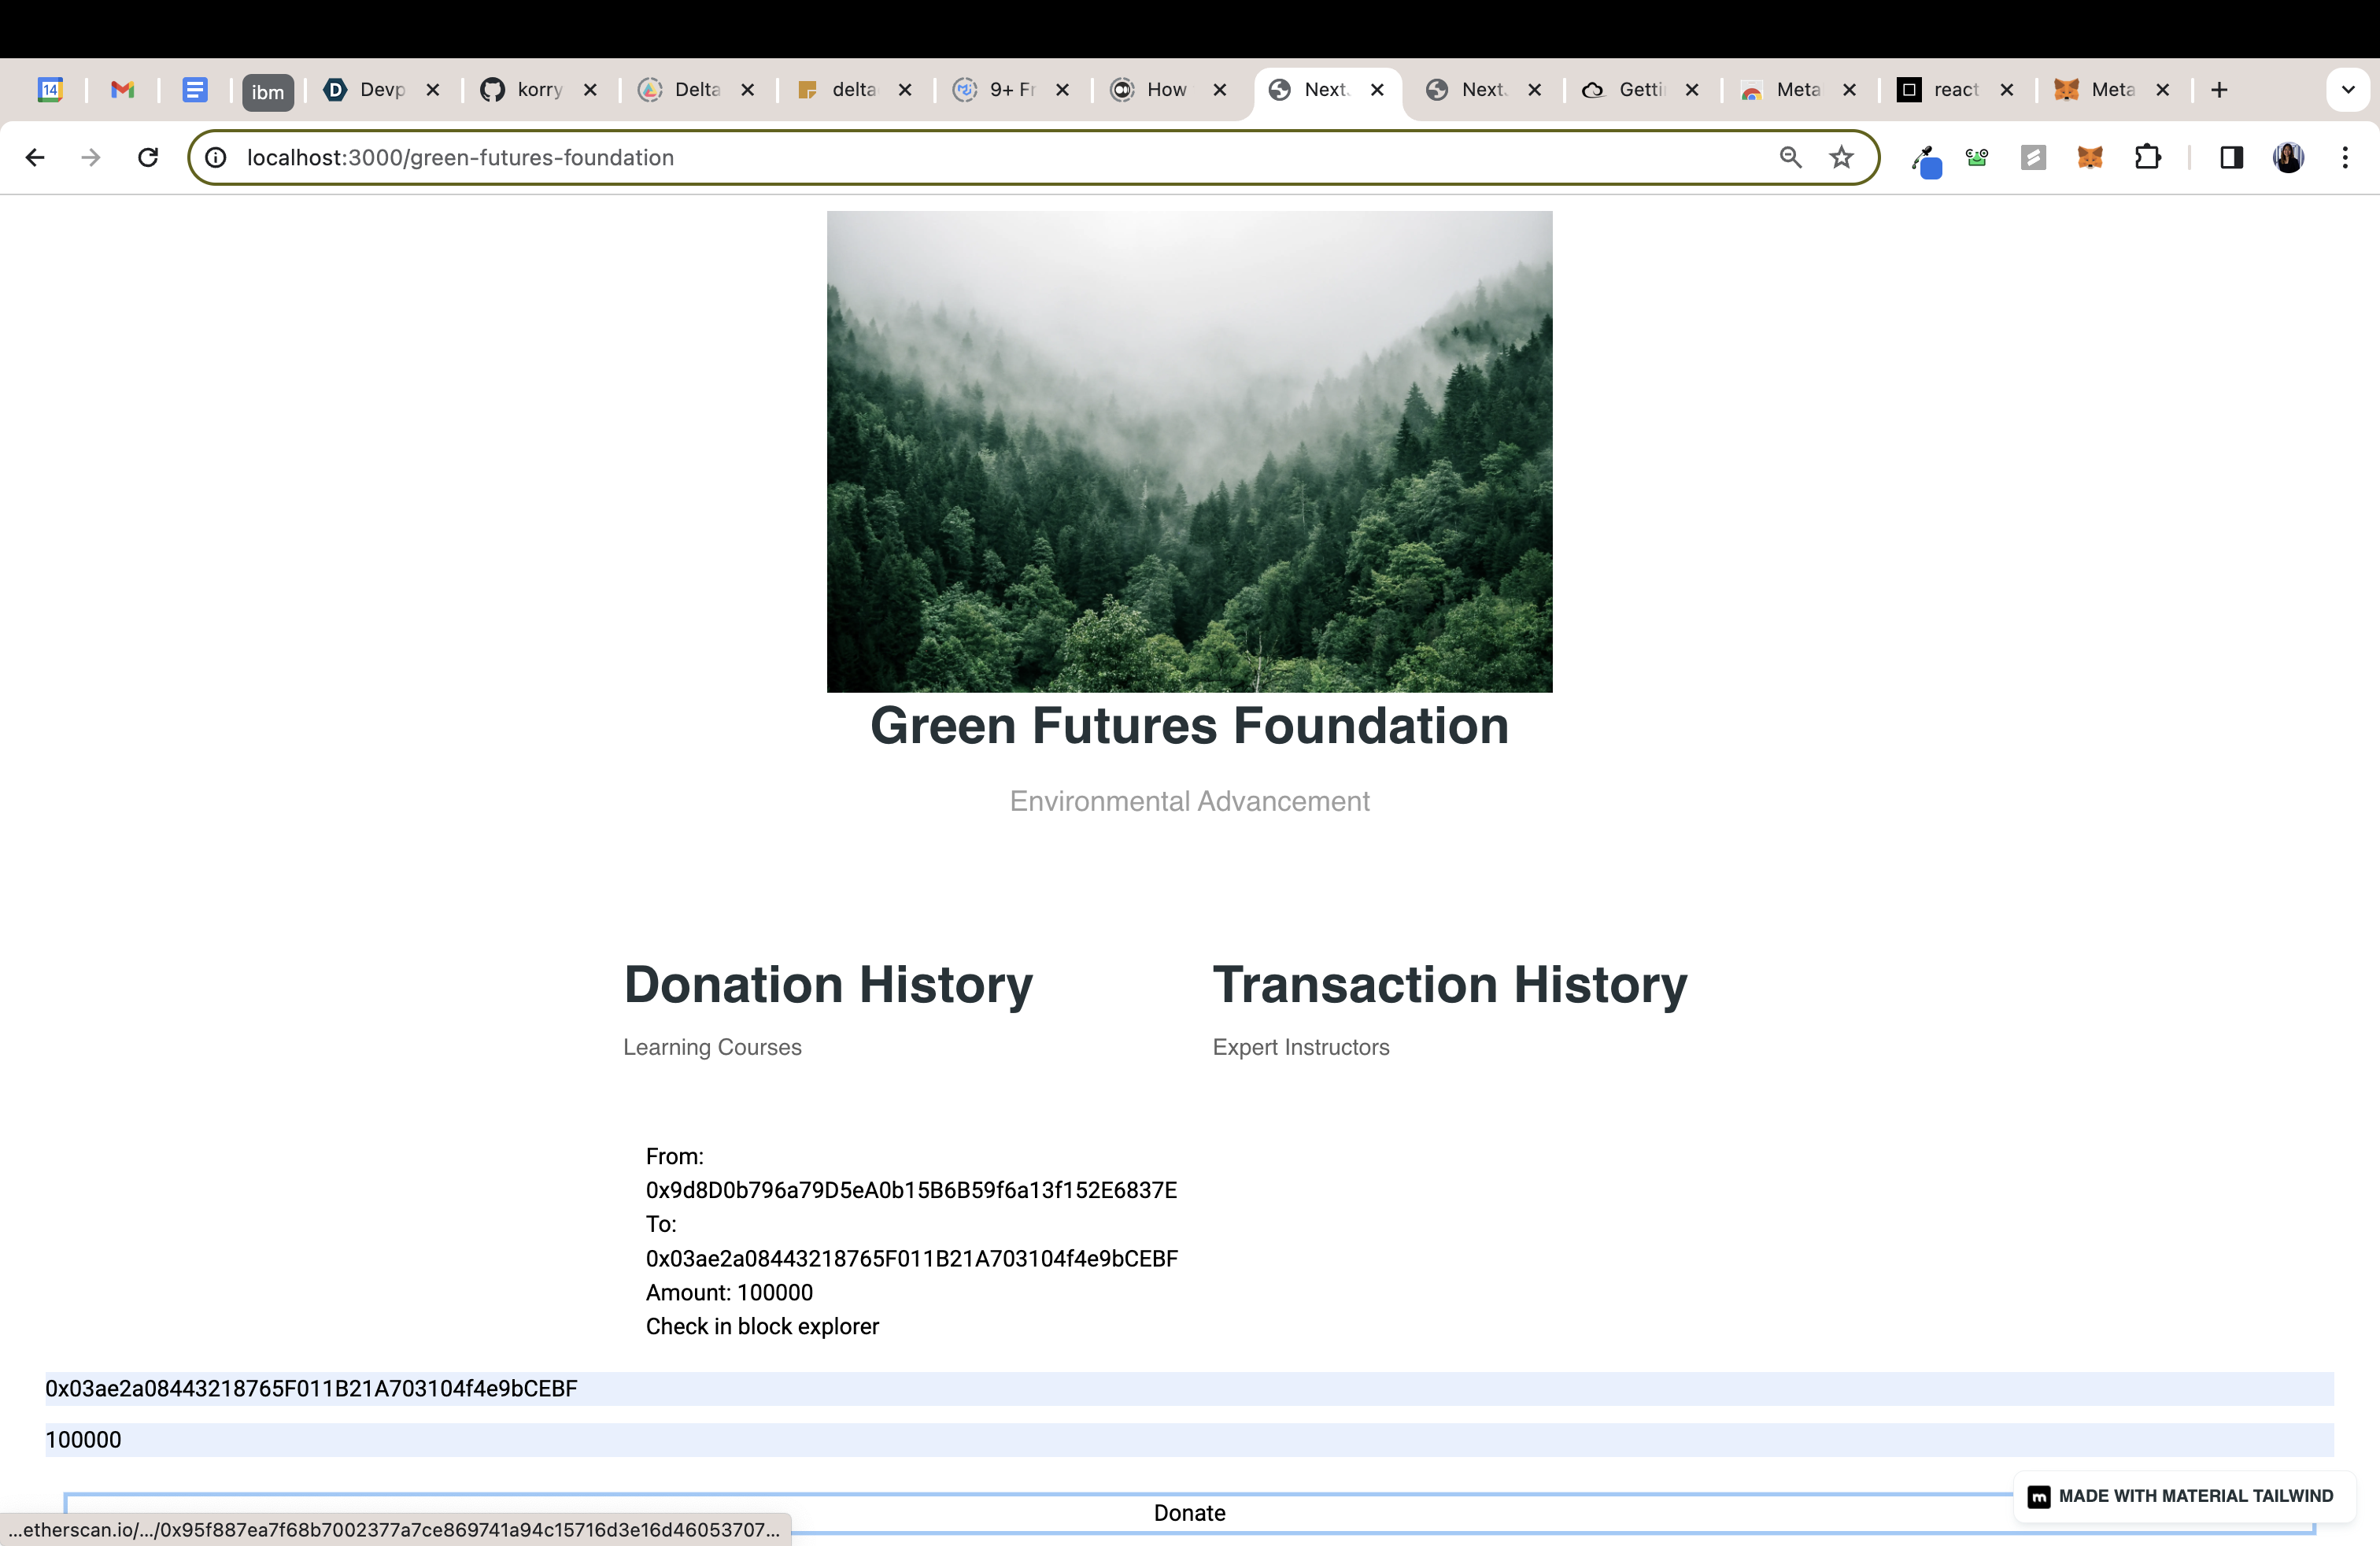Click the recipient address input field

[1189, 1388]
